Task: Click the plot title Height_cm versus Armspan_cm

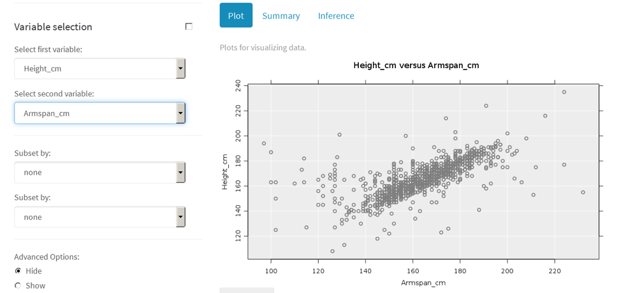Action: [416, 65]
